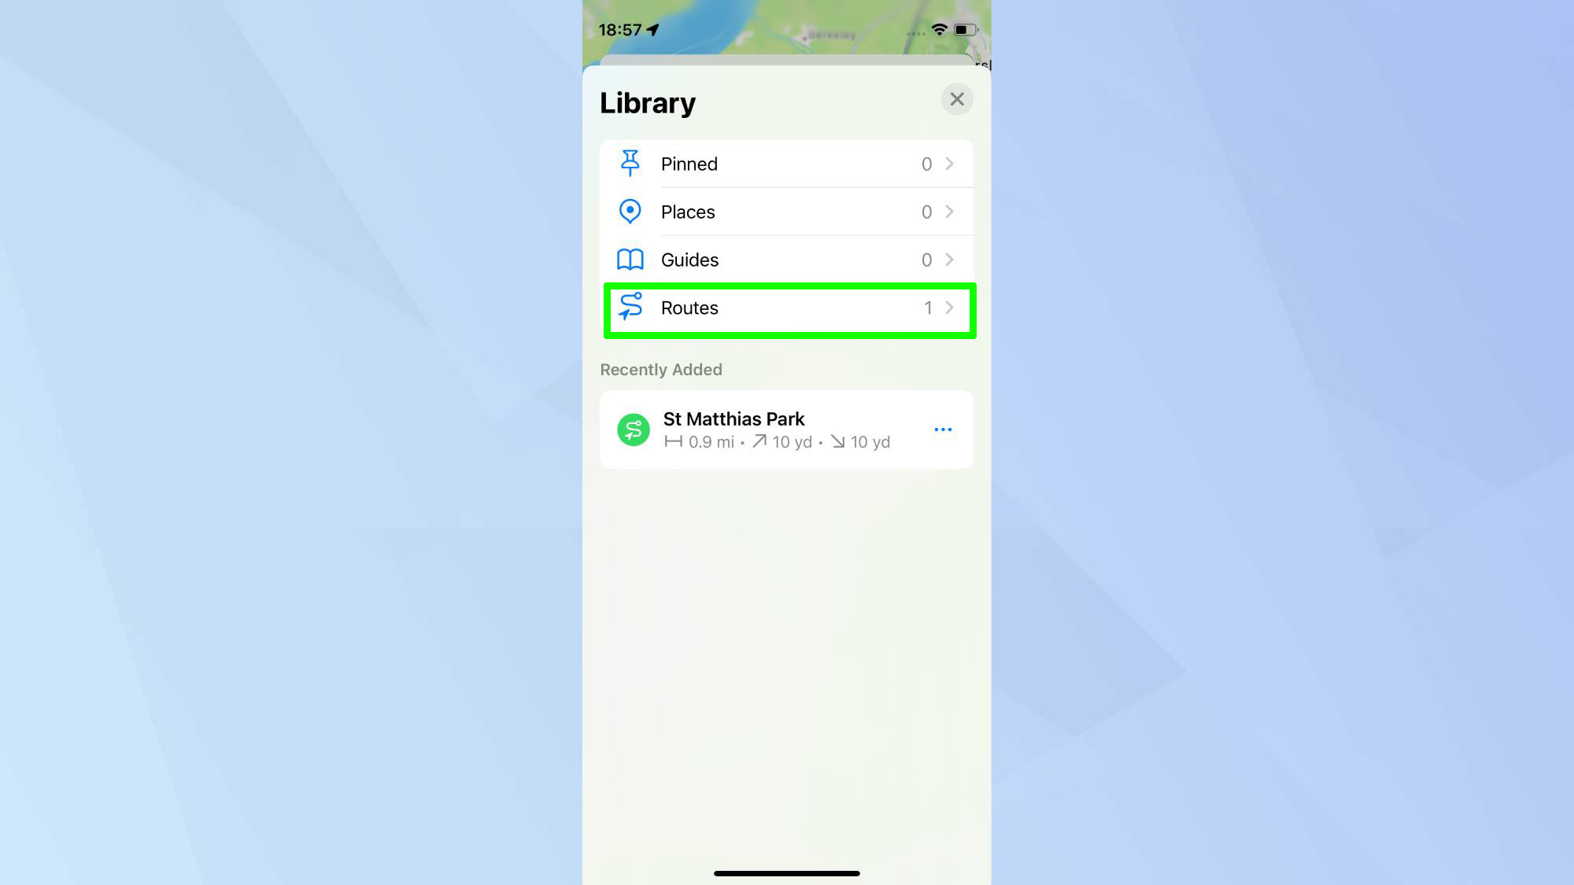Select the Pinned menu item
The height and width of the screenshot is (885, 1574).
pyautogui.click(x=786, y=163)
